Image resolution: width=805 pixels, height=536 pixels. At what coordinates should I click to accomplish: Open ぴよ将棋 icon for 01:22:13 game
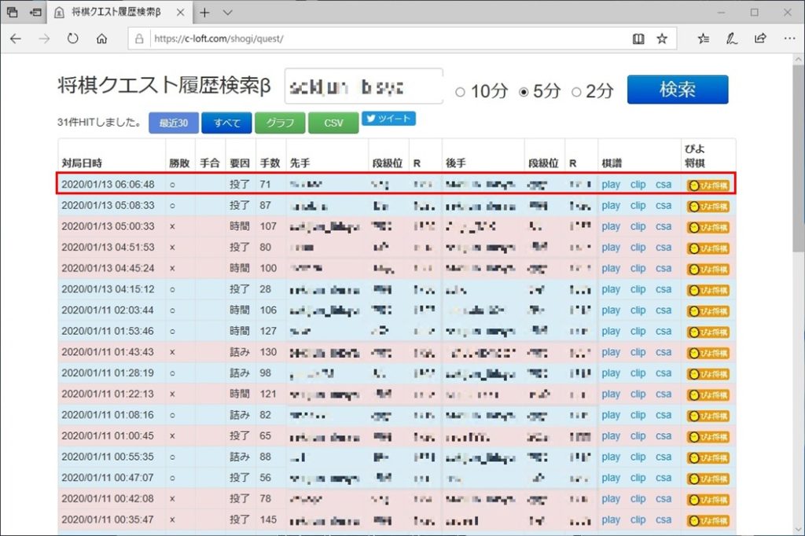click(708, 395)
